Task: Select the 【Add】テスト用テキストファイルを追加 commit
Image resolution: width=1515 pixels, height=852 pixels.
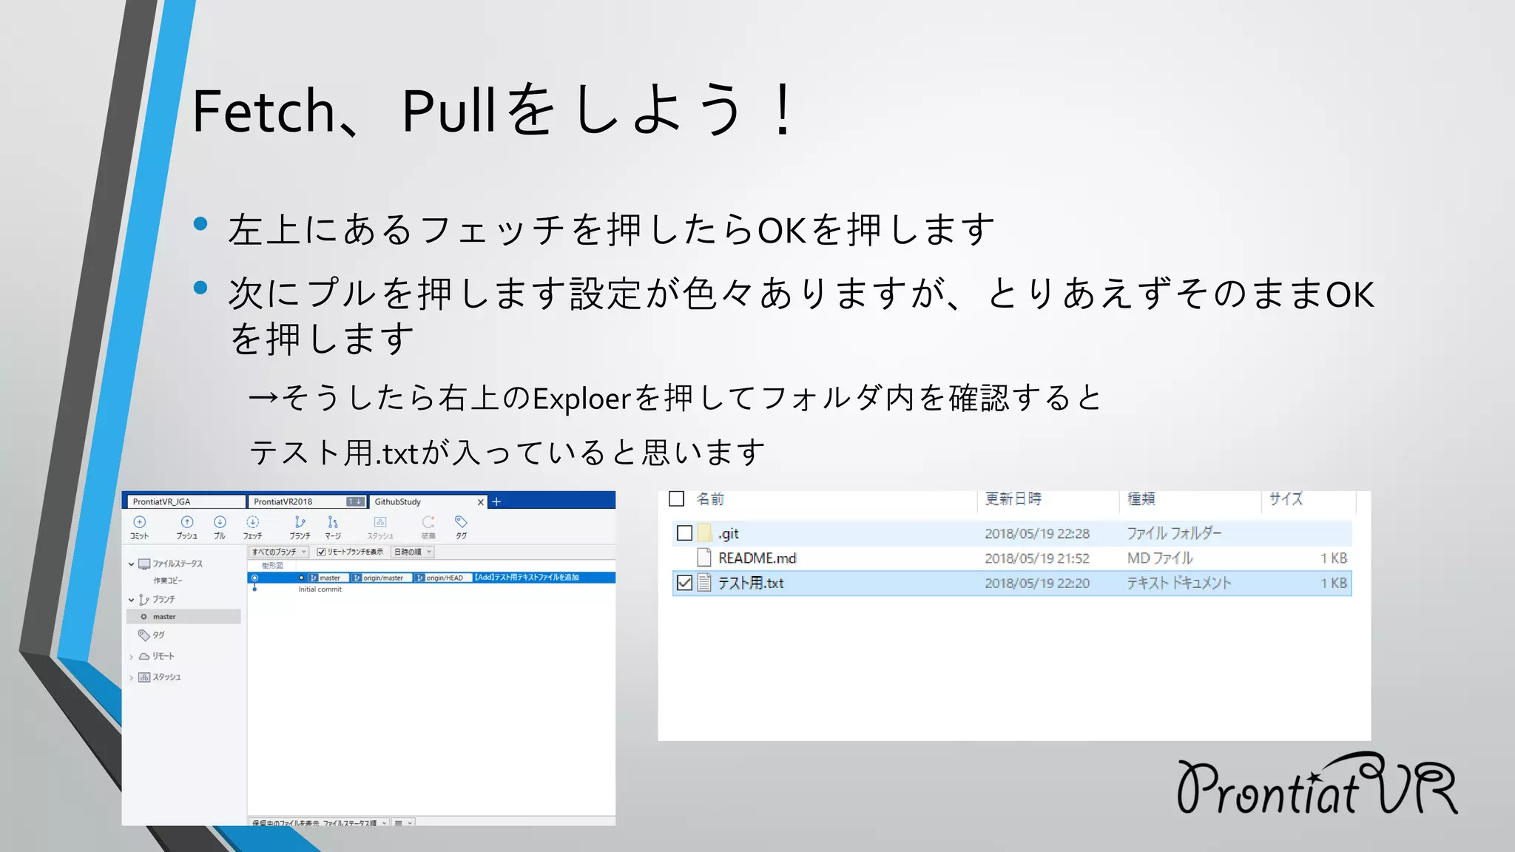Action: pyautogui.click(x=527, y=578)
